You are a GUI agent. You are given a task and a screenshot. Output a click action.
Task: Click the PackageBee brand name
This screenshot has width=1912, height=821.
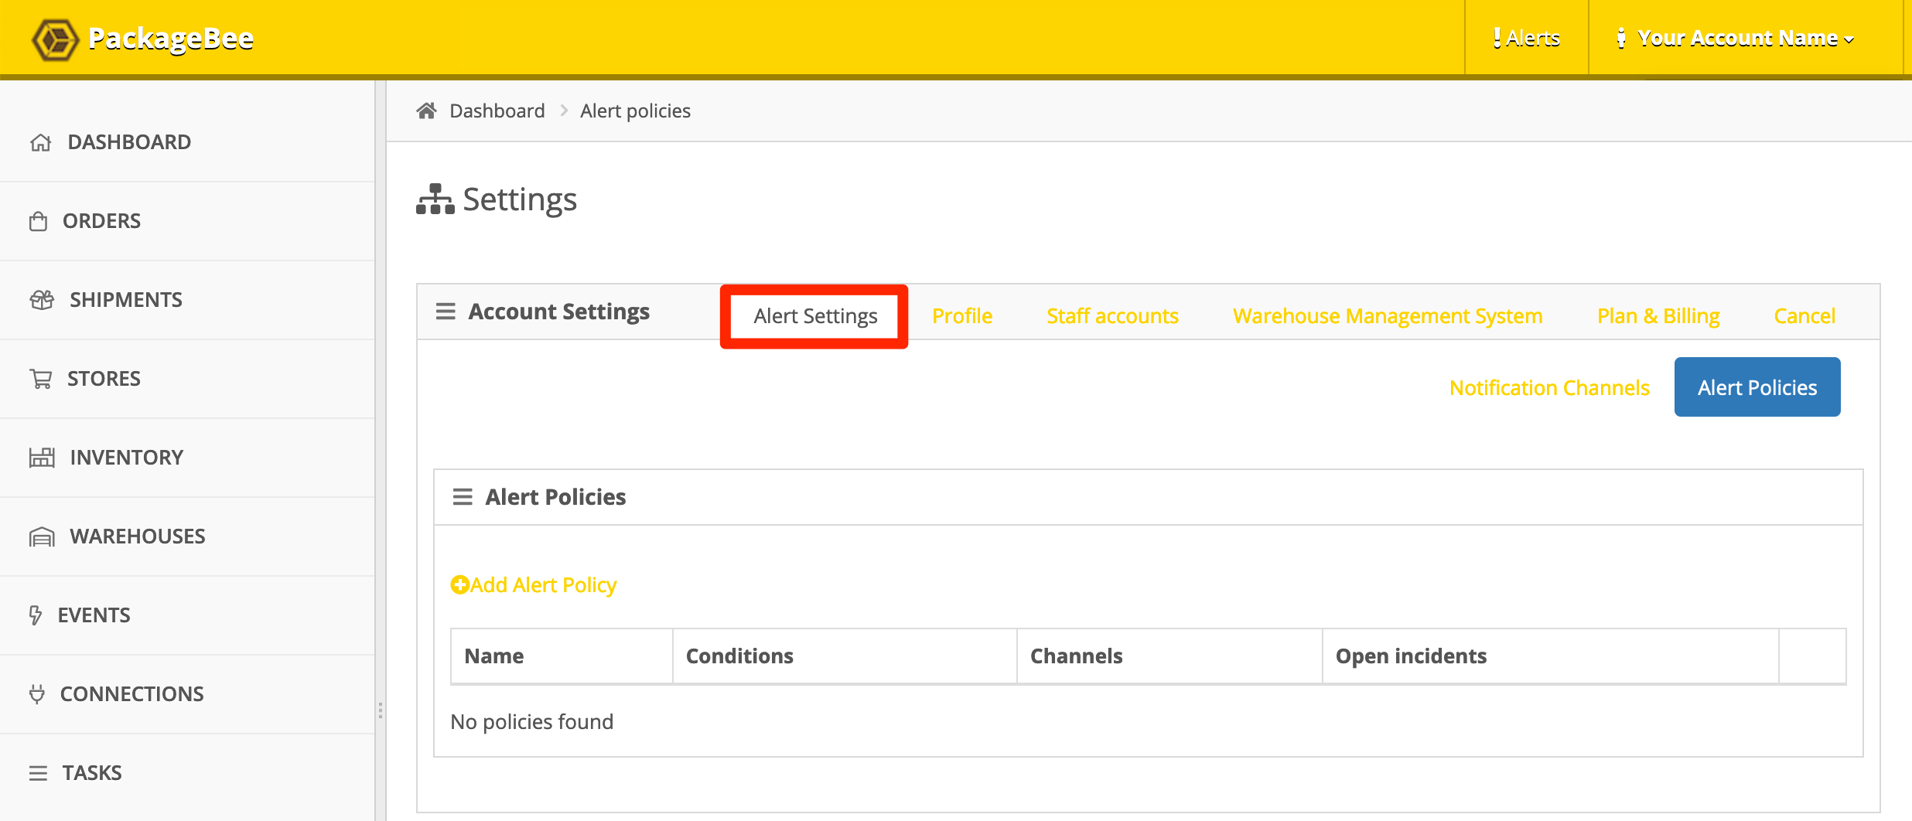171,39
